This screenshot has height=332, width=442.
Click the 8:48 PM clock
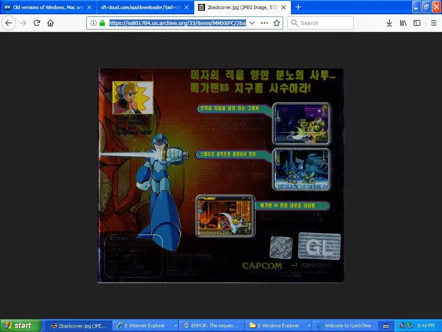tap(426, 326)
